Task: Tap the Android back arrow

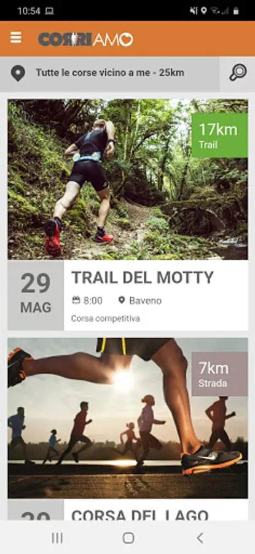Action: pos(200,538)
